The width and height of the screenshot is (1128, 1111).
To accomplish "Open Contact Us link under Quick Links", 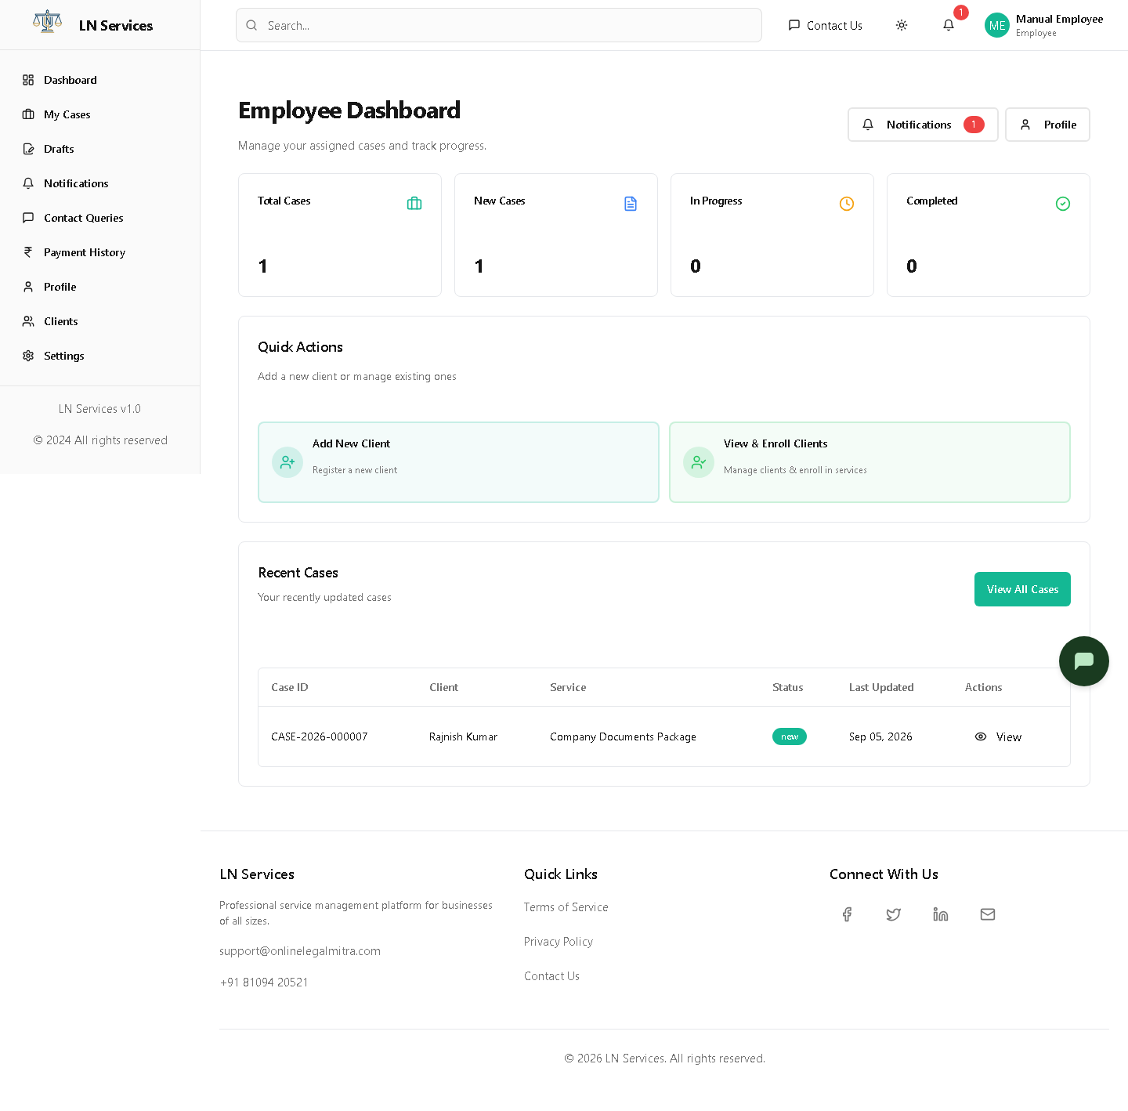I will 551,976.
